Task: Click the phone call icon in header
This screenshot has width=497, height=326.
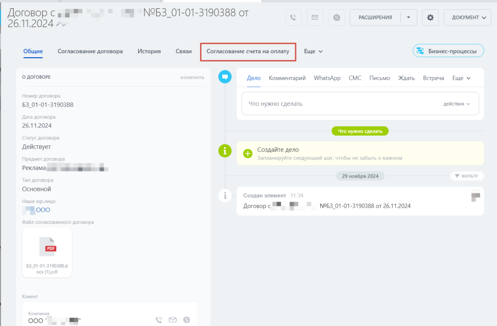Action: [293, 17]
